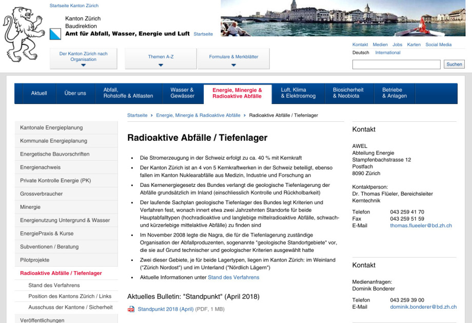The image size is (472, 323).
Task: Open the 'Biosicherheit & Neobiota' navigation tab
Action: 348,93
